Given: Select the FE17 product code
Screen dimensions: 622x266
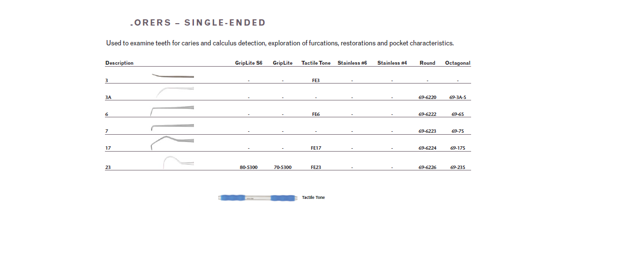Looking at the screenshot, I should click(x=316, y=148).
